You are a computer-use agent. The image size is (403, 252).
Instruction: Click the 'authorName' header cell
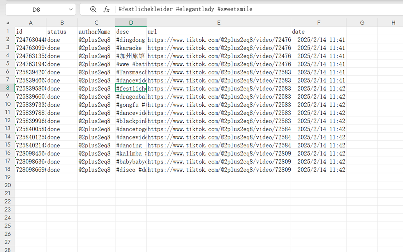click(95, 32)
